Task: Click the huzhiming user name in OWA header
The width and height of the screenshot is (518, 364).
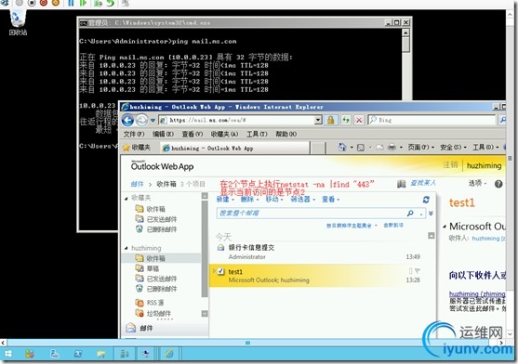Action: point(484,165)
